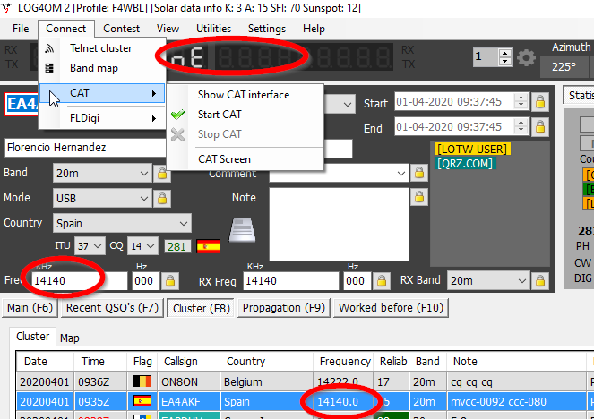Open the File menu
Screen dimensions: 594x419
(21, 29)
